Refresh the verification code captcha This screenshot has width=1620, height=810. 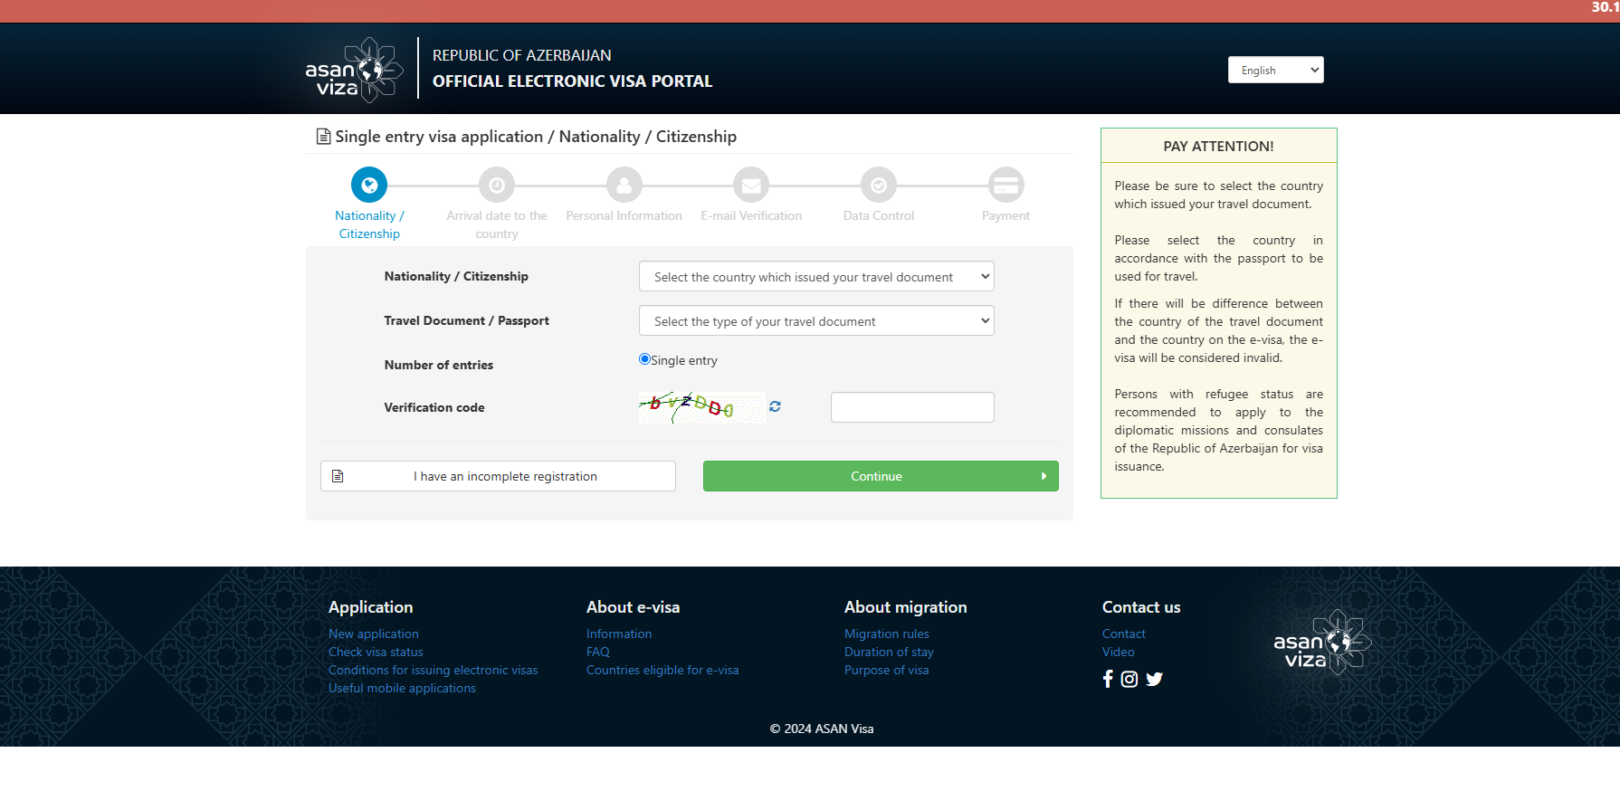click(775, 407)
